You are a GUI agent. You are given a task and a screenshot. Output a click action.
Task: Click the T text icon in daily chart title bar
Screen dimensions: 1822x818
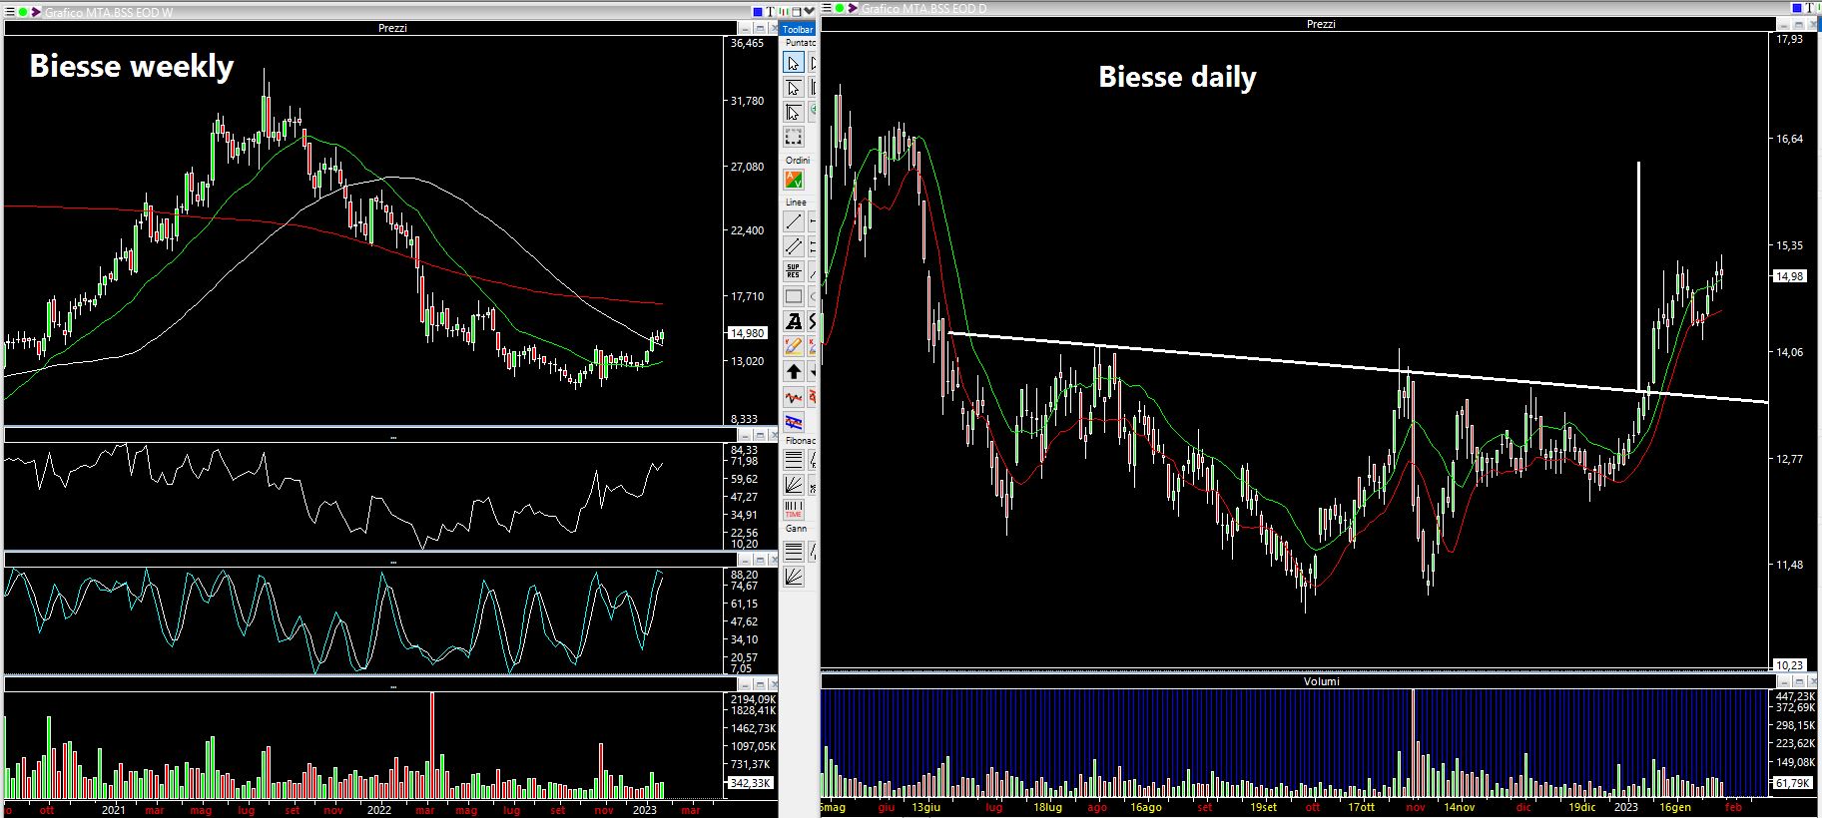tap(1809, 8)
